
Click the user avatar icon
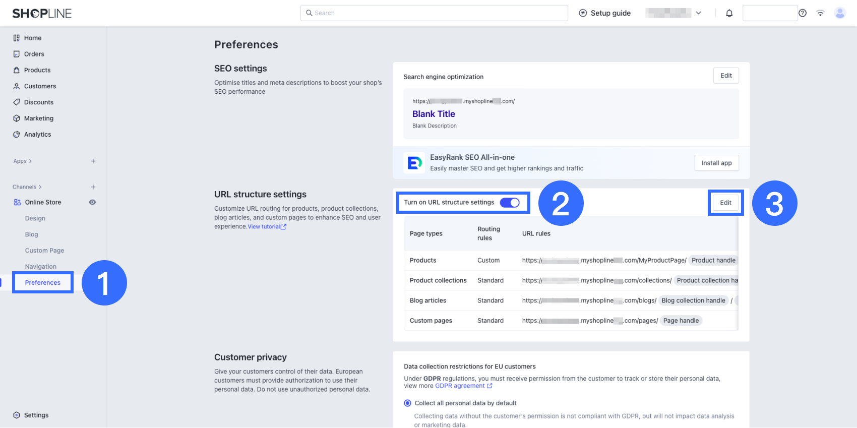(839, 13)
